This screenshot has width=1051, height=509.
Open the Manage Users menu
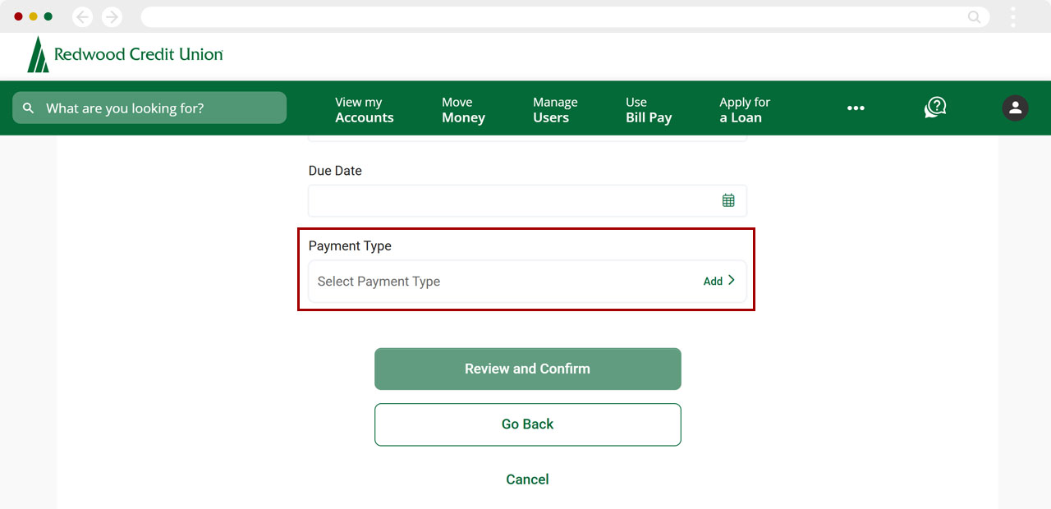click(x=555, y=109)
